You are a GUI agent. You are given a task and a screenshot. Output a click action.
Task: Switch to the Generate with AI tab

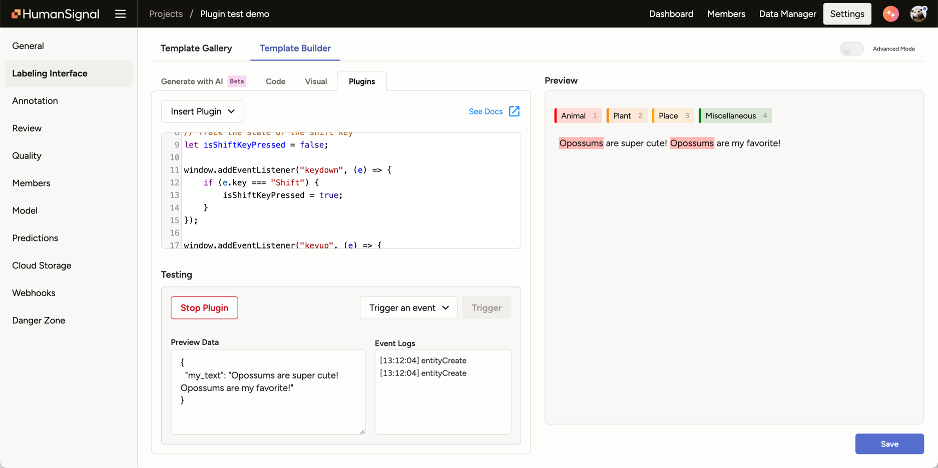[x=192, y=81]
